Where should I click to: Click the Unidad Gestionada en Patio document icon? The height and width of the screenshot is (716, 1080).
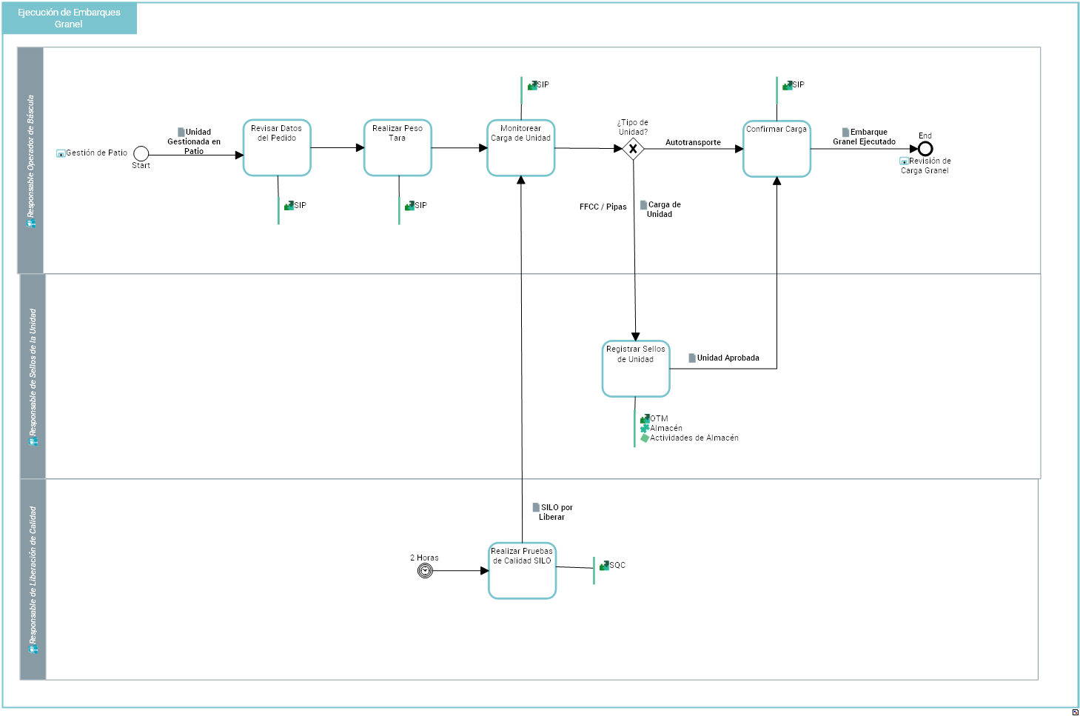point(181,132)
